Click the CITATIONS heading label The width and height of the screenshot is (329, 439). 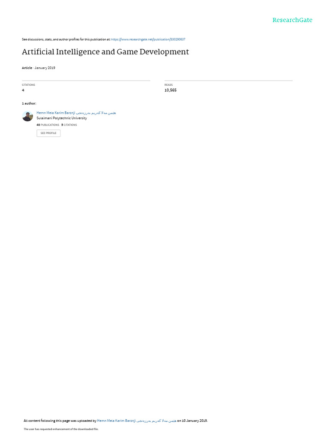[x=29, y=85]
